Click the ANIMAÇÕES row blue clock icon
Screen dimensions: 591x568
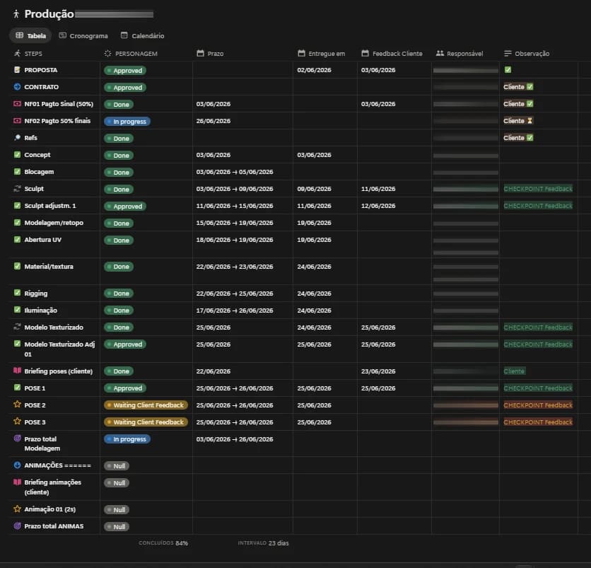(x=17, y=465)
